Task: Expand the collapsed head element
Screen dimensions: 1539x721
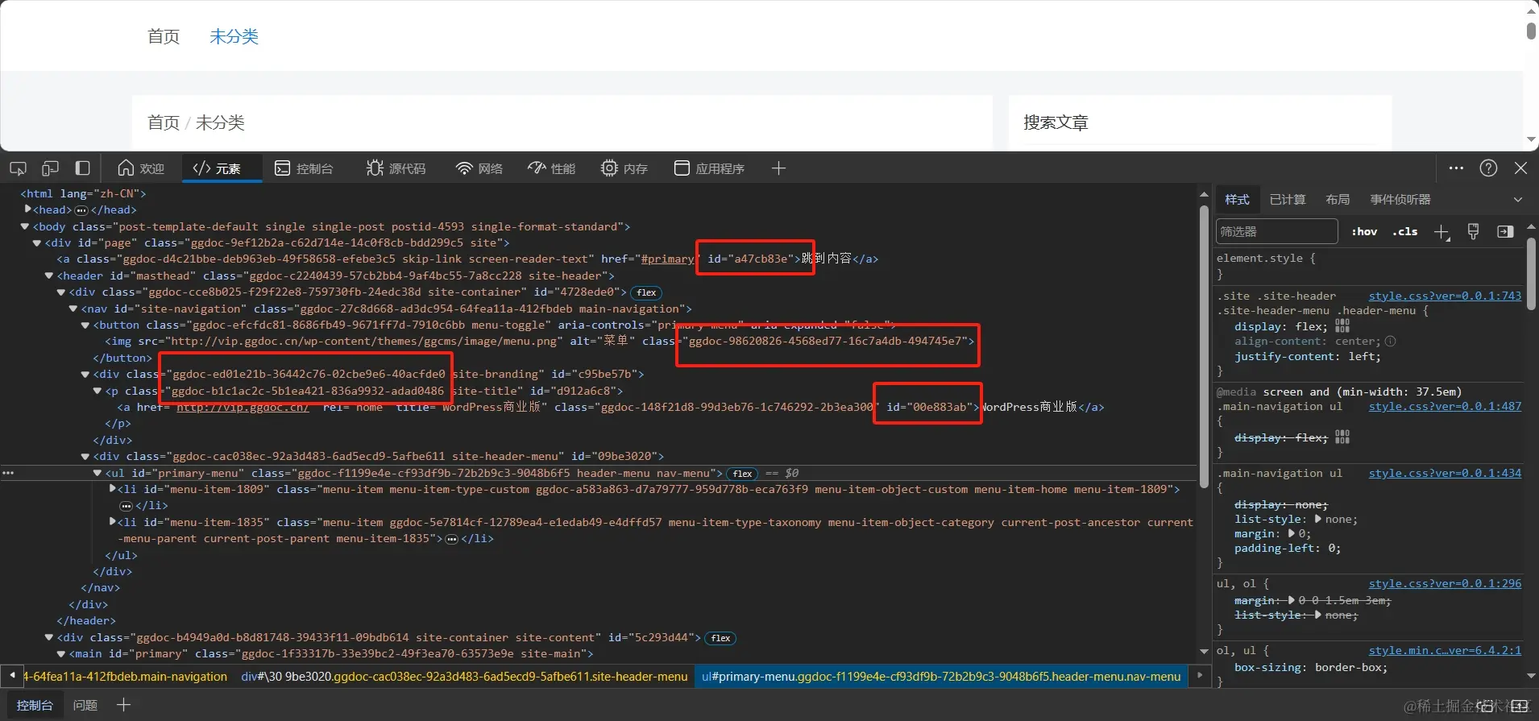Action: pos(28,209)
